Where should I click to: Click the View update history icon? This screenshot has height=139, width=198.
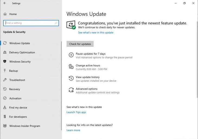[71, 78]
